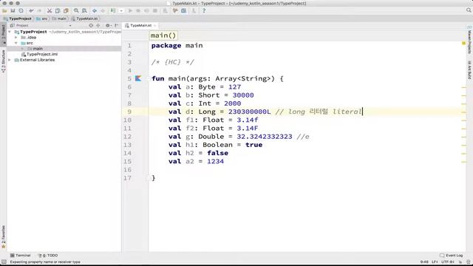Click the Paste toolbar icon
473x266 pixels.
tap(66, 11)
